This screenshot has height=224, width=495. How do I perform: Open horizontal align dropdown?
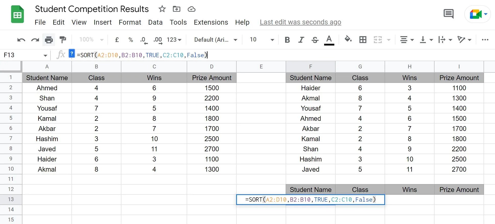pyautogui.click(x=407, y=40)
